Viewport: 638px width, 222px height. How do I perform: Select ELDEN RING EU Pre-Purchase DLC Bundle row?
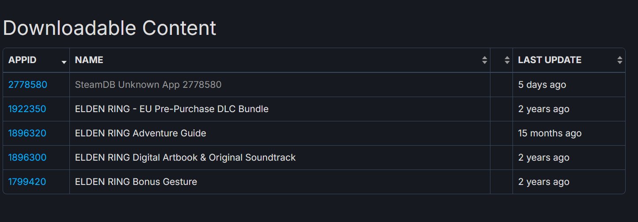pos(171,109)
